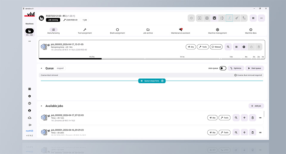The height and width of the screenshot is (154, 286).
Task: Click the magnifier icon for running job
Action: click(228, 47)
